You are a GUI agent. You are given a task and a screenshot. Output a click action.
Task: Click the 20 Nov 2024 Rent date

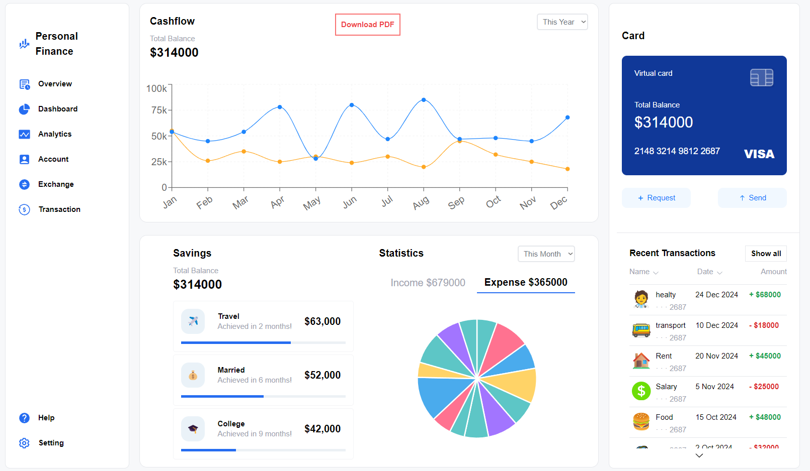point(716,356)
